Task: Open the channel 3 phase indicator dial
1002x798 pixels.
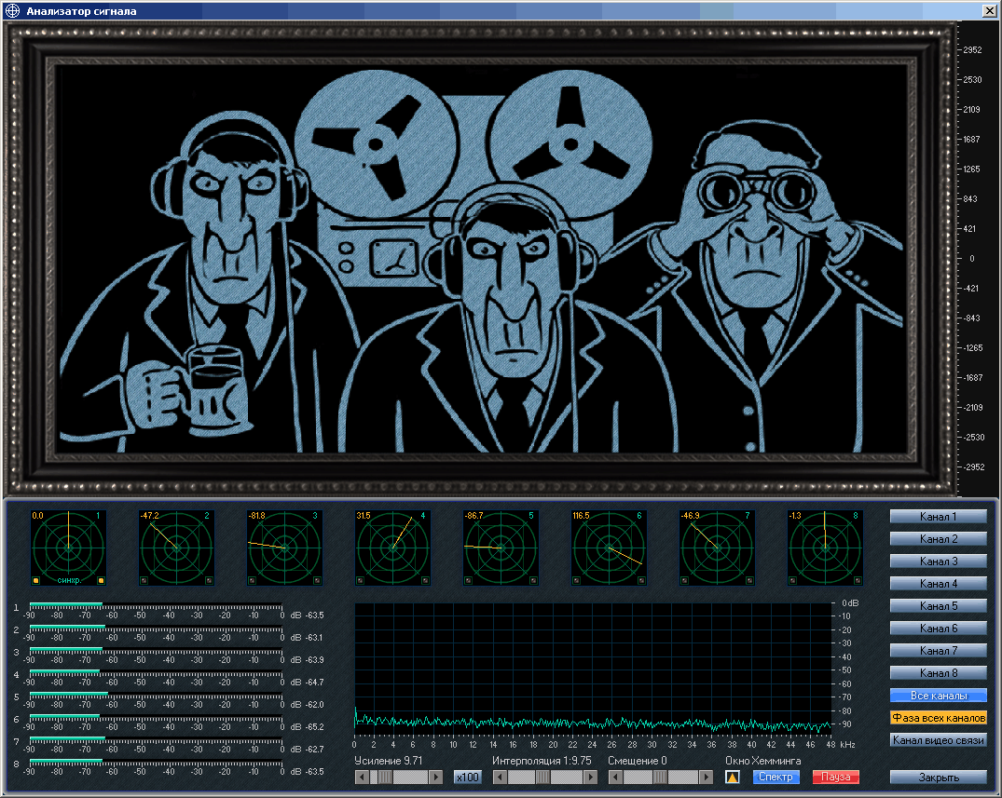Action: [284, 548]
